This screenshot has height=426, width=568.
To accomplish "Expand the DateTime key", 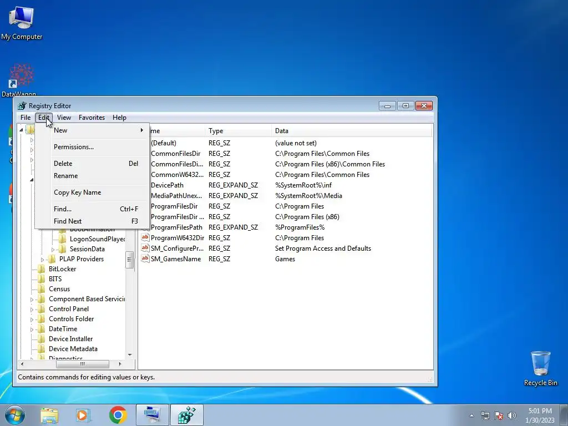I will pos(32,329).
